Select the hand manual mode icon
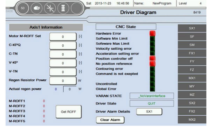 36,8
